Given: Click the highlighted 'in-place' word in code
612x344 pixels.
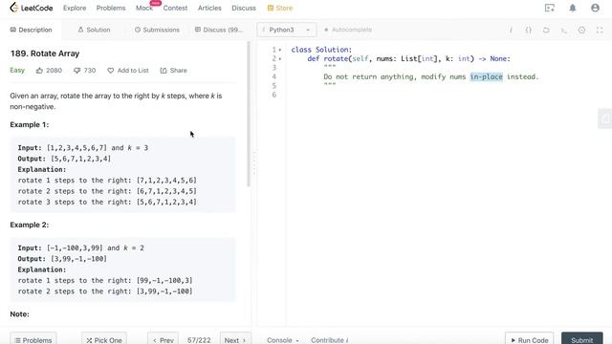Looking at the screenshot, I should click(486, 76).
